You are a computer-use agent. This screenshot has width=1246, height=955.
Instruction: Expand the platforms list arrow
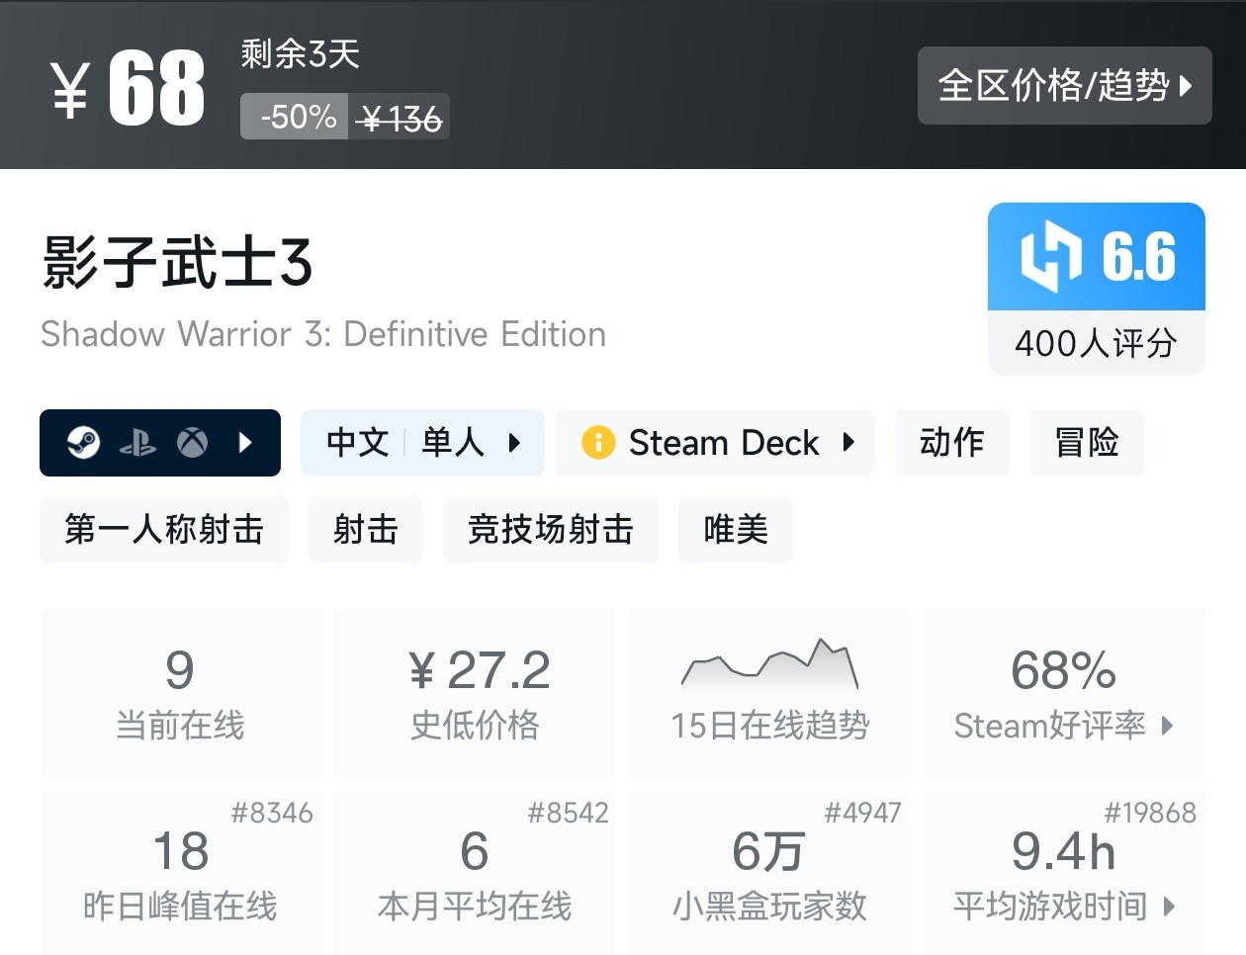point(246,442)
